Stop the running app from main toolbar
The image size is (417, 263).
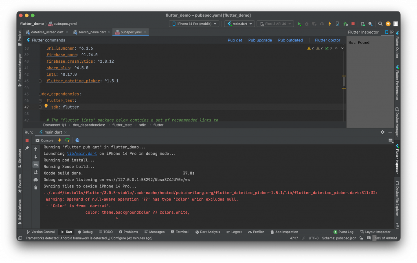click(x=353, y=24)
